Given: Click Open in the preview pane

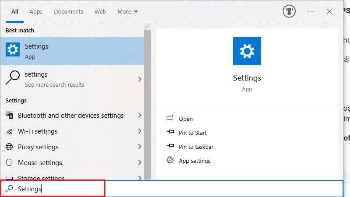Looking at the screenshot, I should (185, 119).
